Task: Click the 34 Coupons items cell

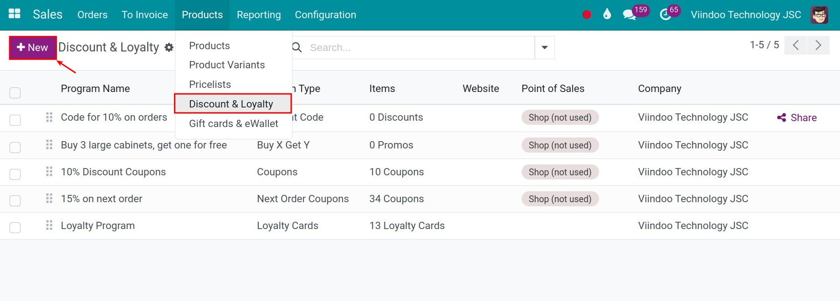Action: click(x=396, y=199)
